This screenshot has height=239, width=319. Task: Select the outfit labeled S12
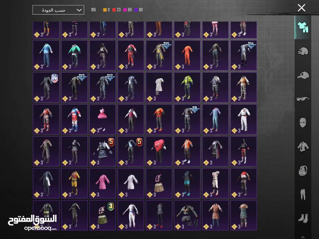pyautogui.click(x=103, y=87)
